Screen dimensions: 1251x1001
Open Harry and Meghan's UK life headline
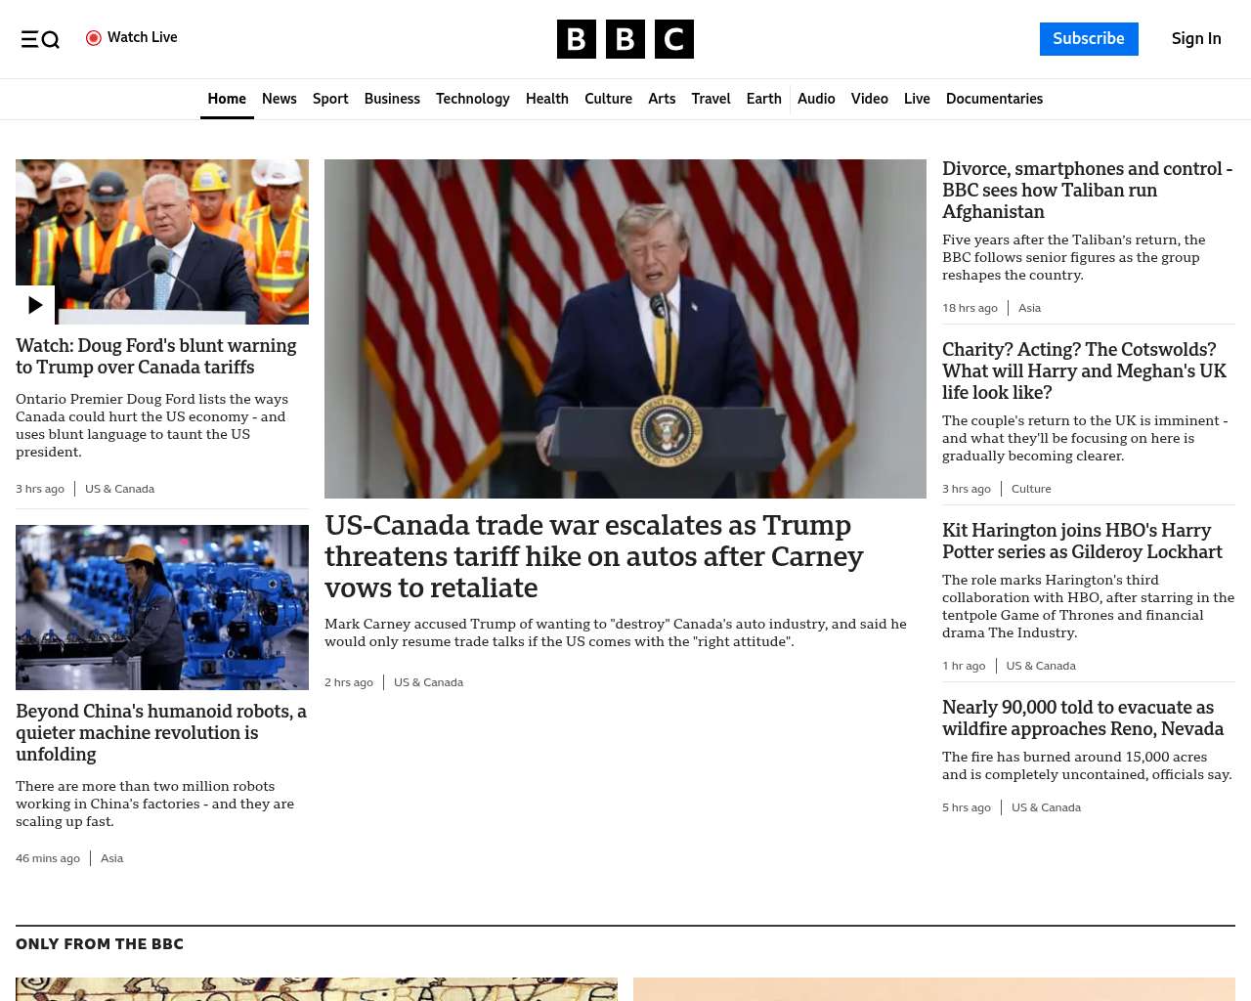[x=1084, y=370]
